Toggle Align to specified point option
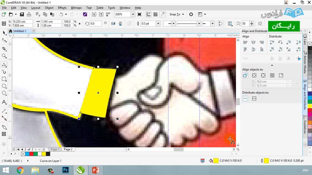Screen dimensions: 312x175 point(281,75)
